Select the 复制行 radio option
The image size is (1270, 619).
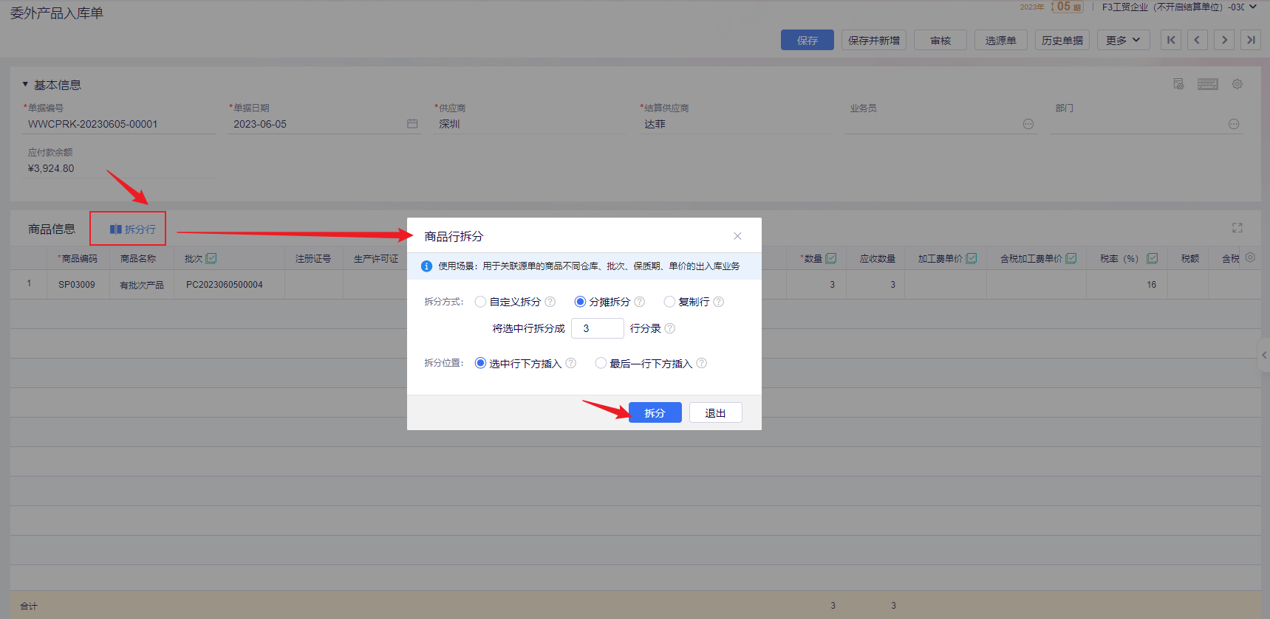click(669, 302)
